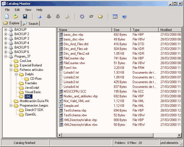The width and height of the screenshot is (184, 147).
Task: Click the OpenGL folder icon
Action: [21, 114]
